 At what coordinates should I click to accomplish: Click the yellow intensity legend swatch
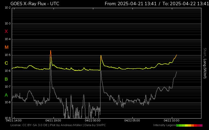[186, 125]
